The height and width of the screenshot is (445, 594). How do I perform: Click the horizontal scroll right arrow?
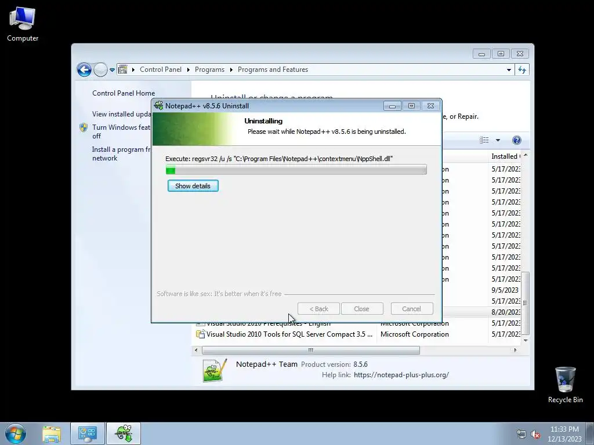515,351
